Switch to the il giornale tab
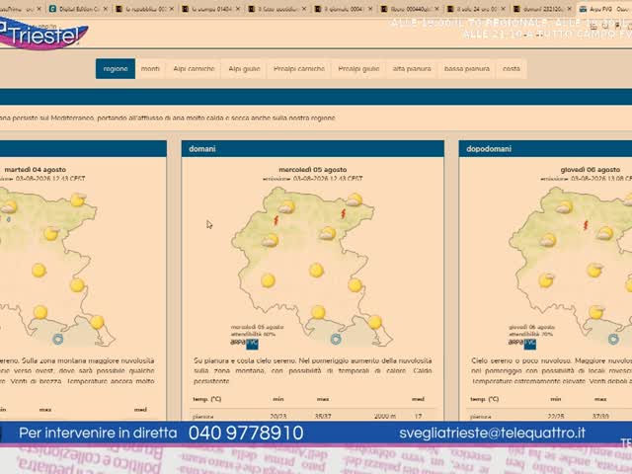632x474 pixels. 343,9
